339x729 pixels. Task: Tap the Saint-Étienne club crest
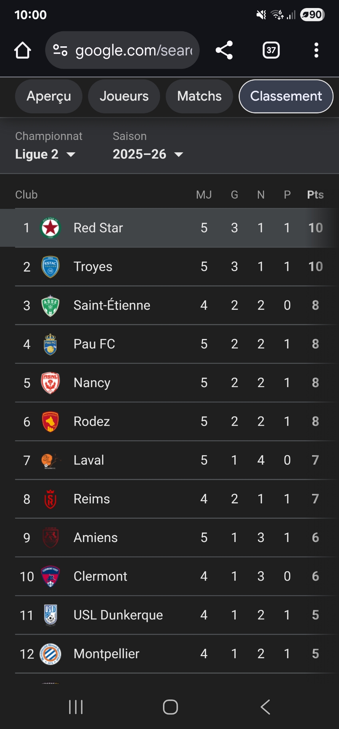[x=50, y=305]
